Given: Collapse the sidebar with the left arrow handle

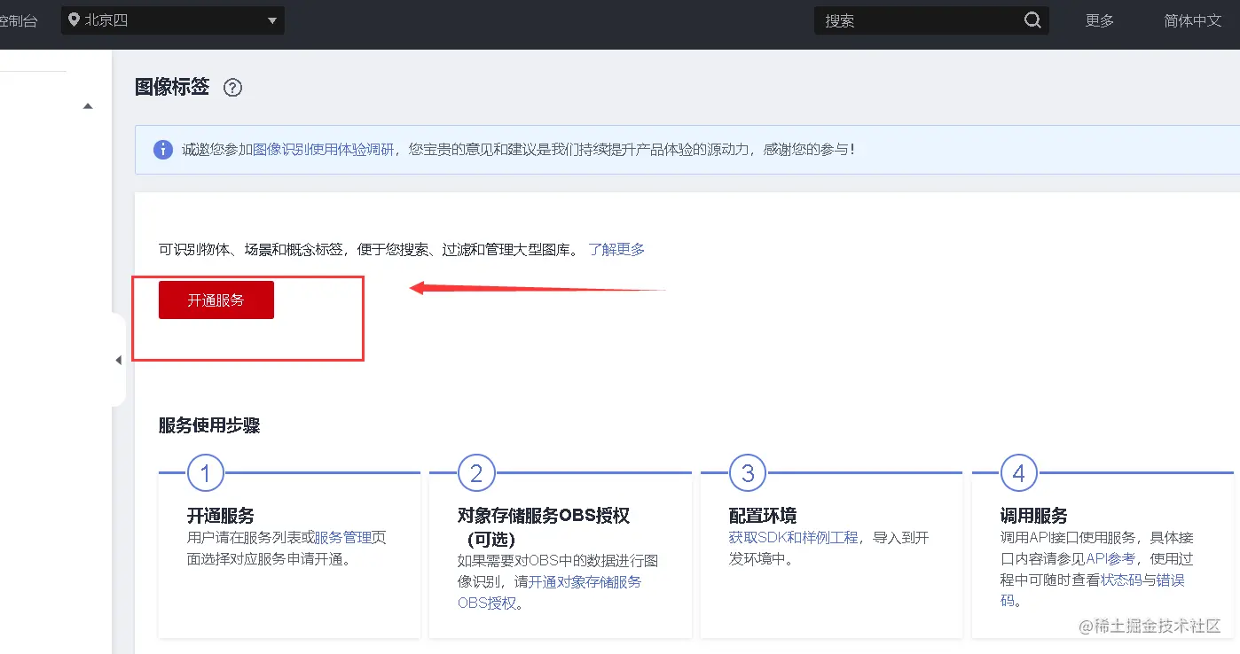Looking at the screenshot, I should click(x=118, y=360).
